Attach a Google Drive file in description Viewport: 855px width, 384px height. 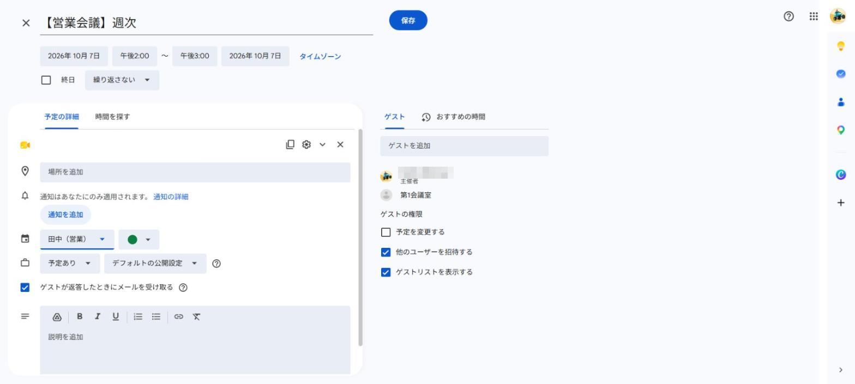57,317
